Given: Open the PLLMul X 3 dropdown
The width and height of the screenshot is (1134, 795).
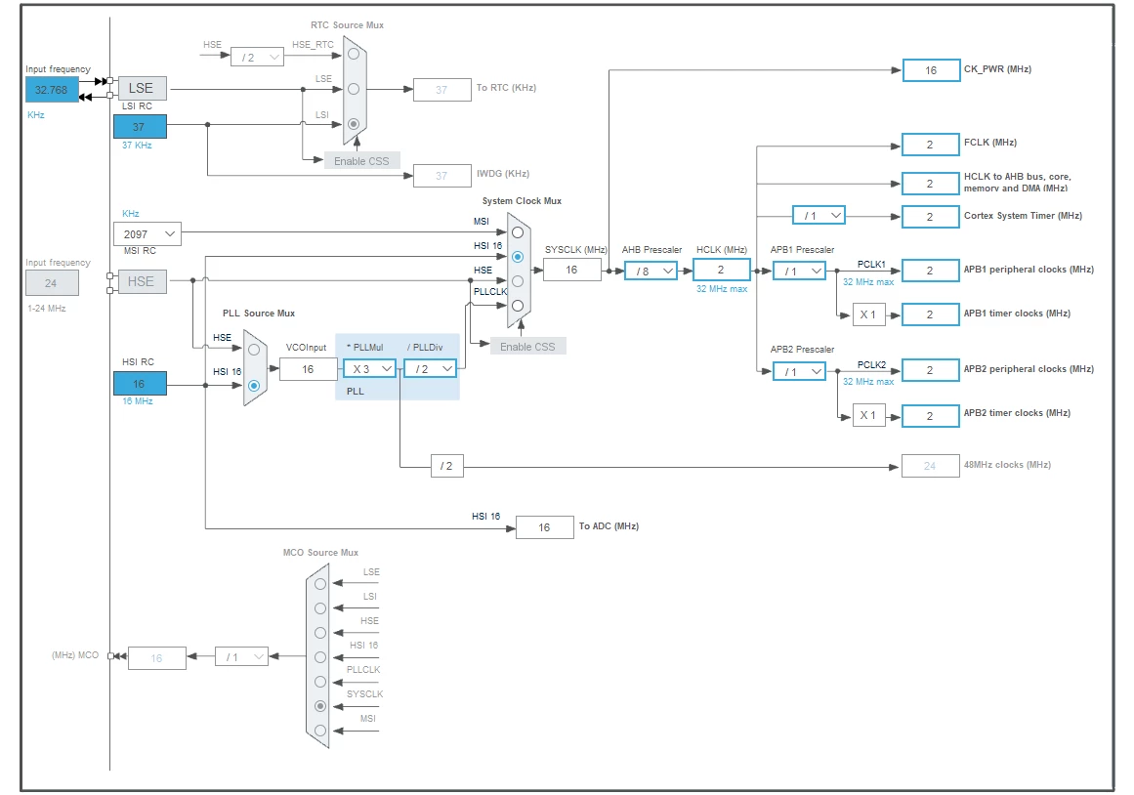Looking at the screenshot, I should (x=369, y=369).
